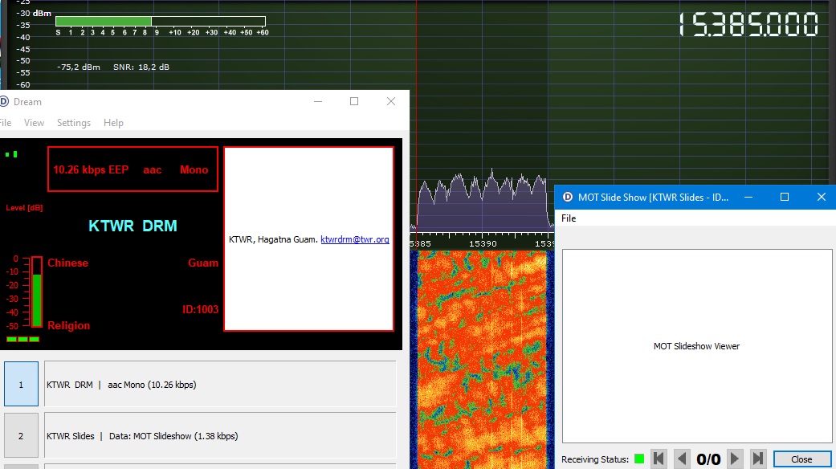The height and width of the screenshot is (469, 836).
Task: Click the Chinese language label
Action: [67, 263]
